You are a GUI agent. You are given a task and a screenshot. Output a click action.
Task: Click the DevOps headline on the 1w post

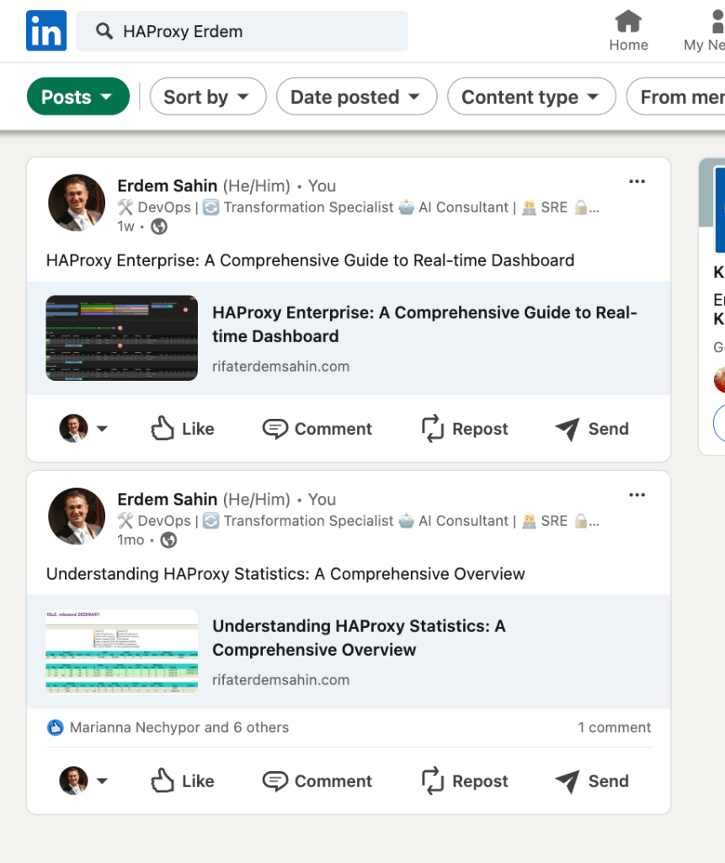tap(358, 207)
